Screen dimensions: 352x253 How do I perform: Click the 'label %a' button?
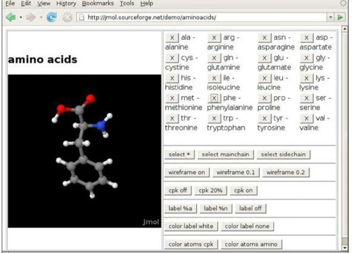(x=180, y=209)
